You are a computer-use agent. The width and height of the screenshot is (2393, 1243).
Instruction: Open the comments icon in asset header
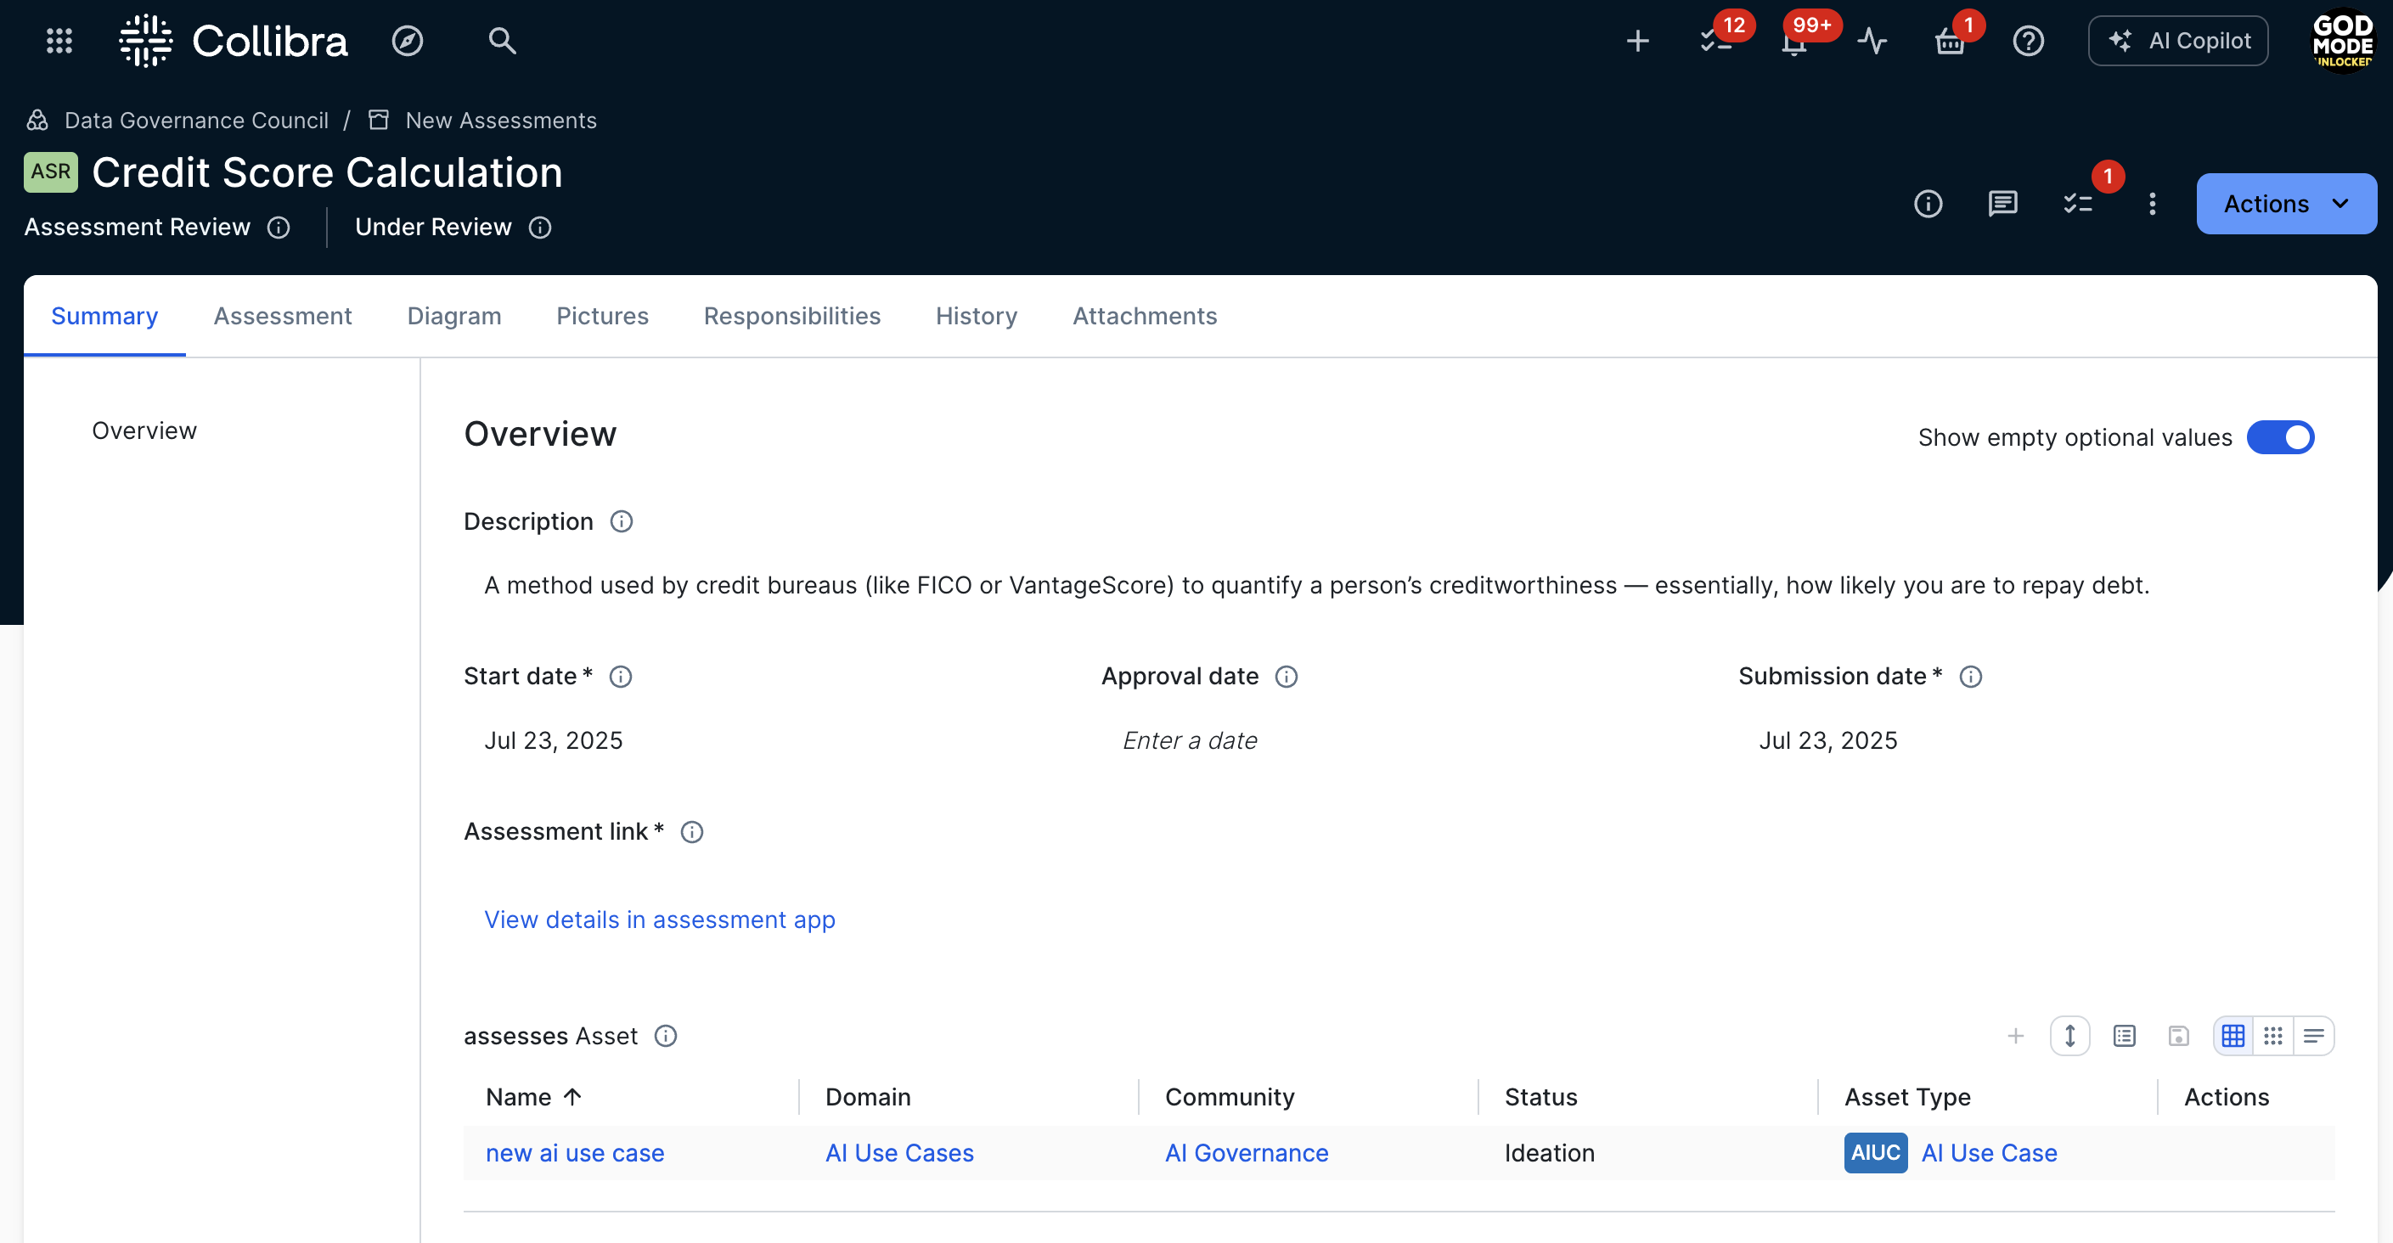click(x=2002, y=204)
